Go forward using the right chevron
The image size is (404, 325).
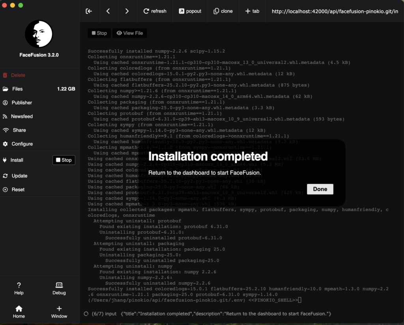(127, 11)
